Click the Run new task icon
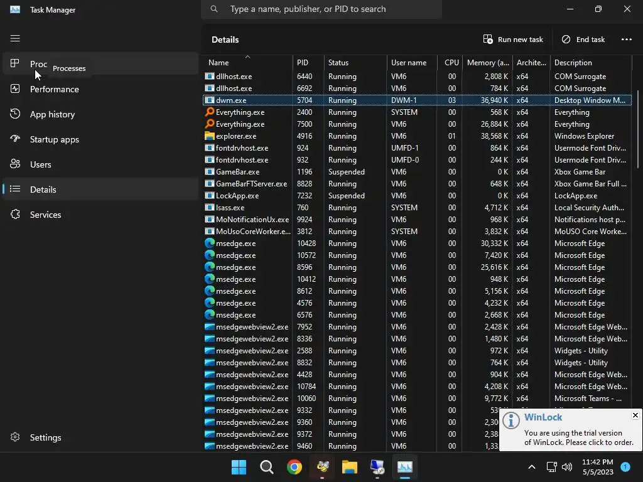 point(487,40)
